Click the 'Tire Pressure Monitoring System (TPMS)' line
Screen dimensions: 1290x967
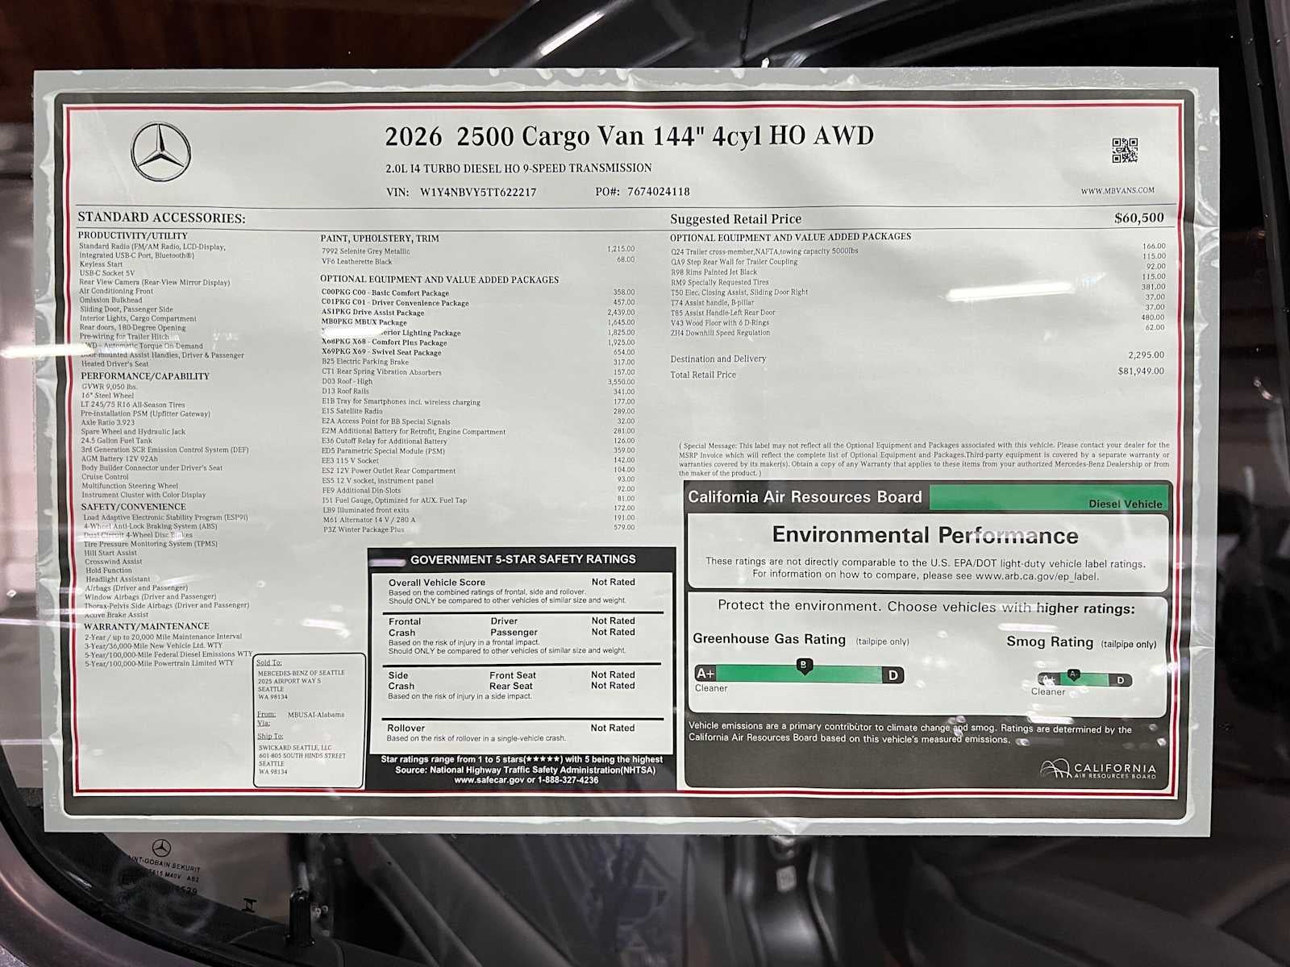click(151, 544)
